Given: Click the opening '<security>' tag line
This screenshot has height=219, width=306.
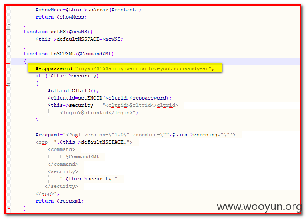Looking at the screenshot, I should coord(63,171).
